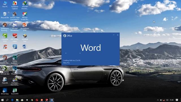This screenshot has height=102, width=181.
Task: Open Microsoft Edge from taskbar
Action: 12,100
